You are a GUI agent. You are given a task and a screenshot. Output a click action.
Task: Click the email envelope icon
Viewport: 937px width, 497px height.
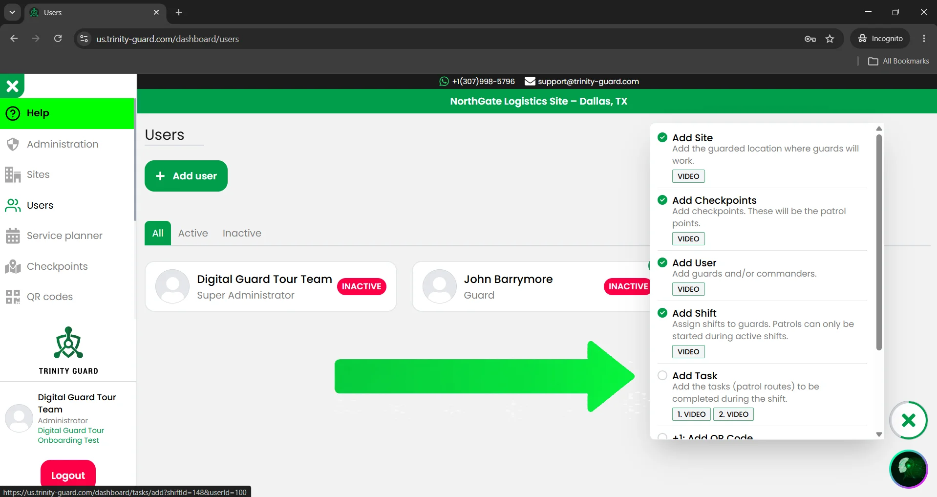pyautogui.click(x=530, y=82)
